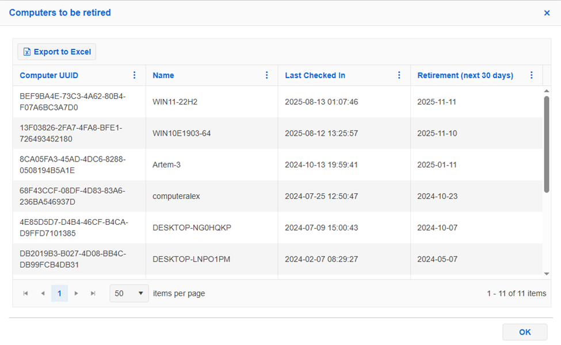Sort by Retirement (next 30 days) header
The width and height of the screenshot is (561, 345).
[x=465, y=75]
